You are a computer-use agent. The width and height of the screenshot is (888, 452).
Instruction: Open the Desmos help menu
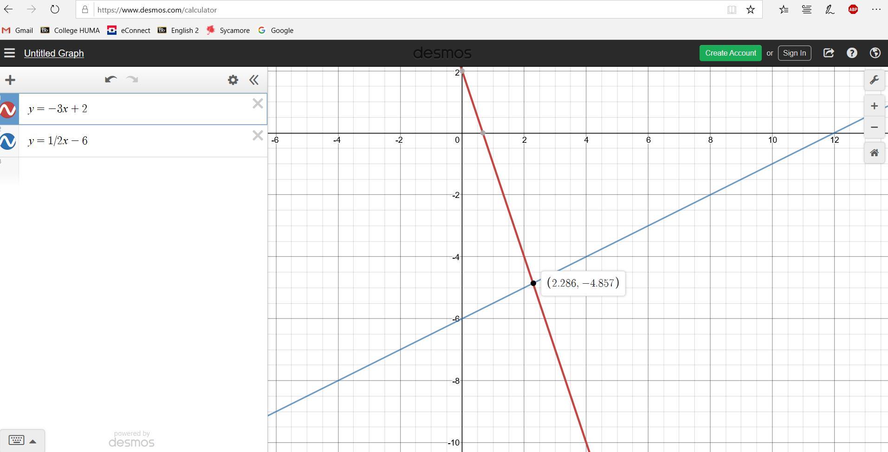tap(852, 53)
